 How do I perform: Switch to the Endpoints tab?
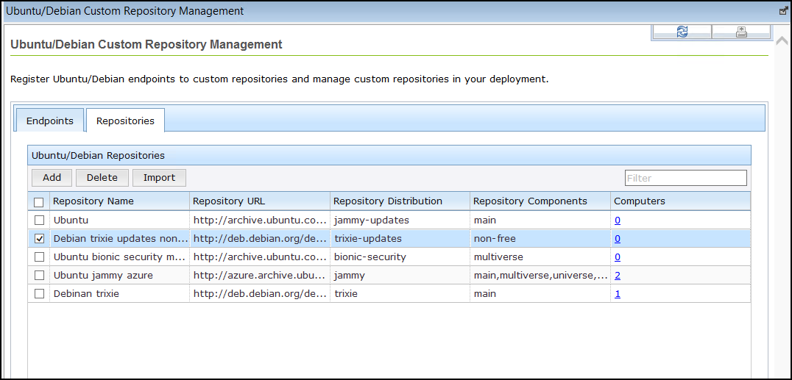(49, 121)
